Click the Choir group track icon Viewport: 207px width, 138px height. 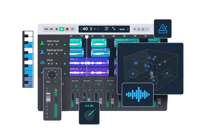click(x=42, y=62)
